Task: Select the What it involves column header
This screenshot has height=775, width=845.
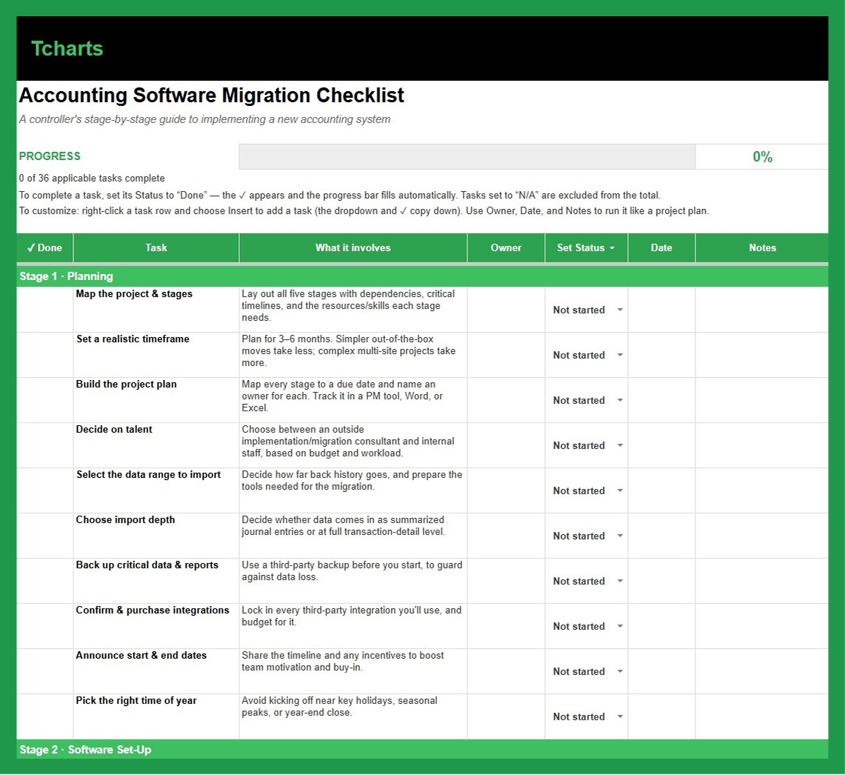Action: pos(353,248)
